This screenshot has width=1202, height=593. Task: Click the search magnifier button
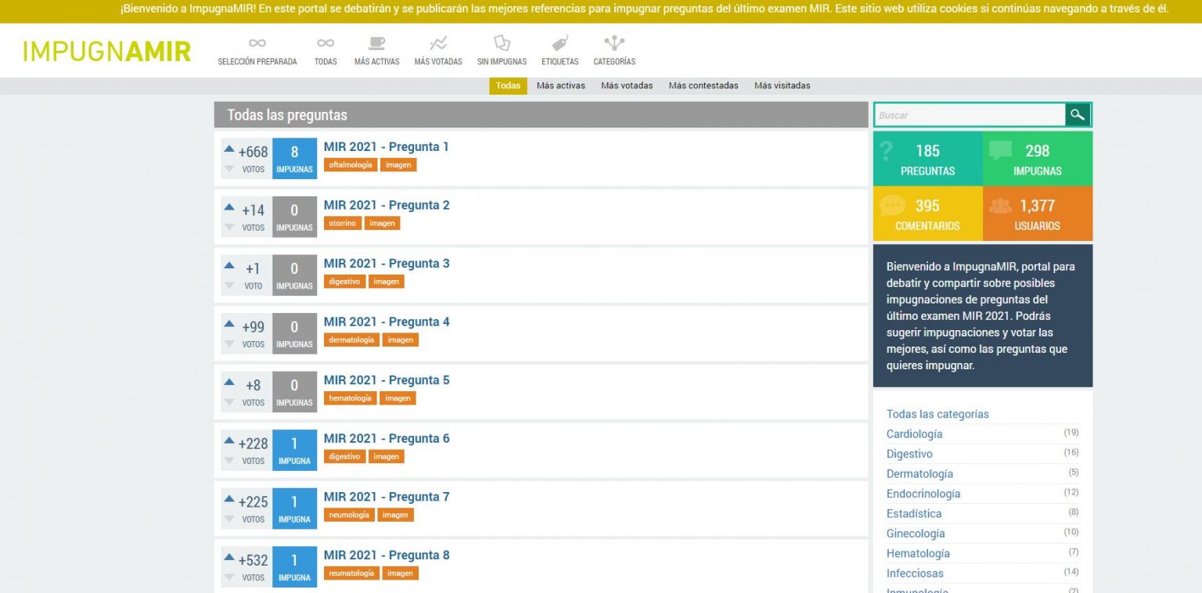pos(1078,115)
